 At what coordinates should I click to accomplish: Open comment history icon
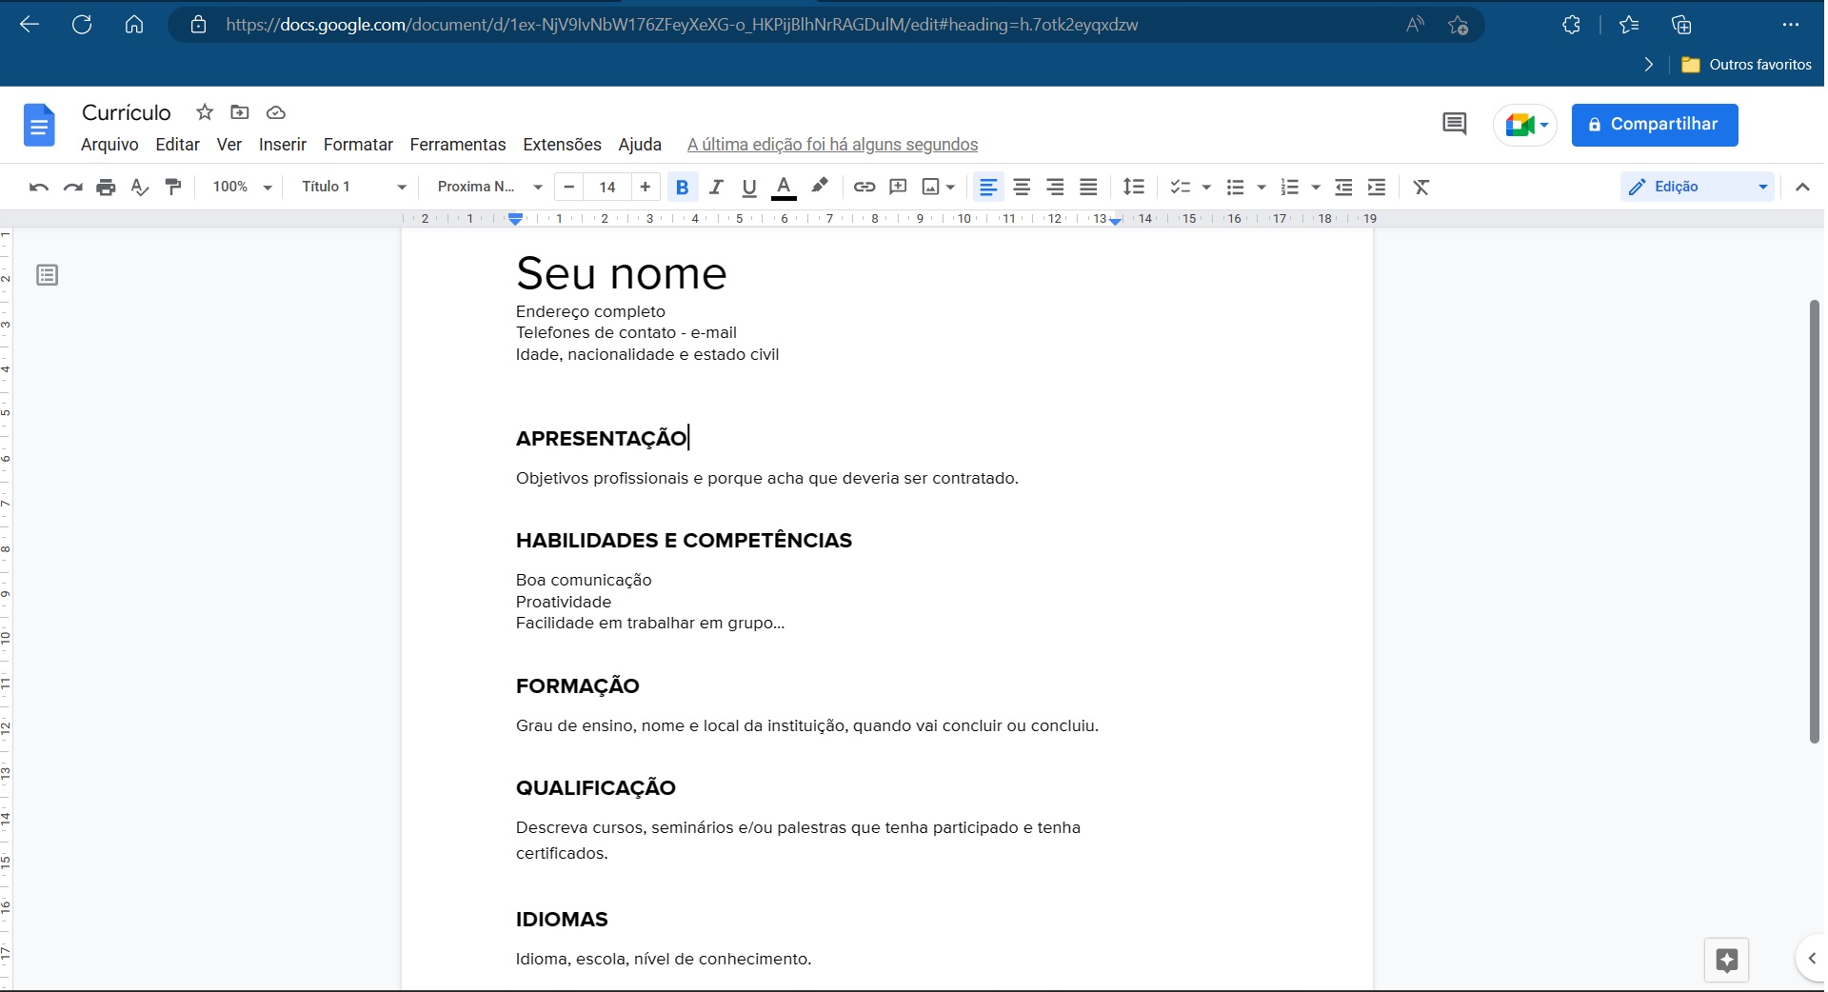point(1454,124)
